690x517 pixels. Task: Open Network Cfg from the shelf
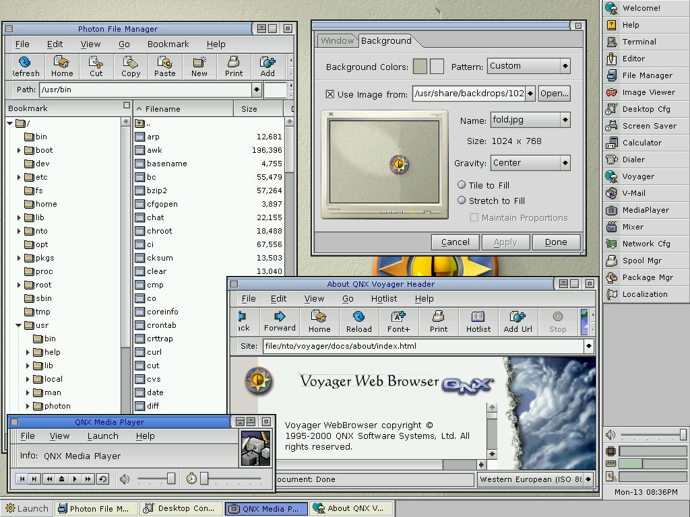tap(646, 244)
